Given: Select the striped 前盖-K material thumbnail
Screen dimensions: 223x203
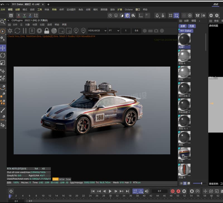Looking at the screenshot, I should pyautogui.click(x=184, y=170).
